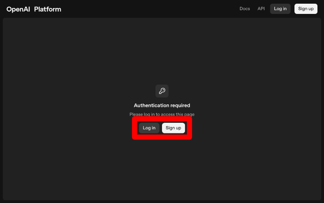
Task: Click the header Log in button
Action: pyautogui.click(x=280, y=9)
